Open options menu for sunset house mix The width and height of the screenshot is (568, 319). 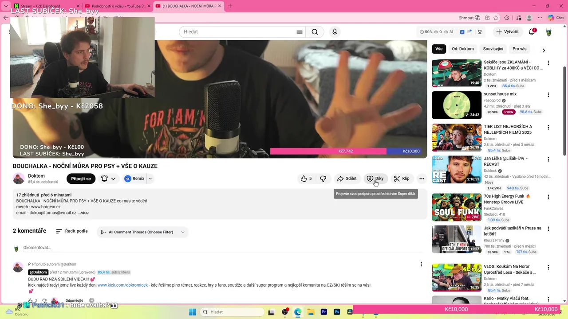point(548,95)
